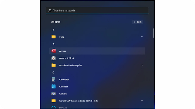Expand CorelDRAW Graphics Suite 2017 chevron
This screenshot has width=195, height=109.
pos(142,101)
